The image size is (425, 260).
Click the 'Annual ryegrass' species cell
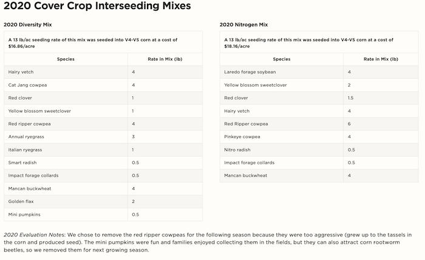point(25,137)
